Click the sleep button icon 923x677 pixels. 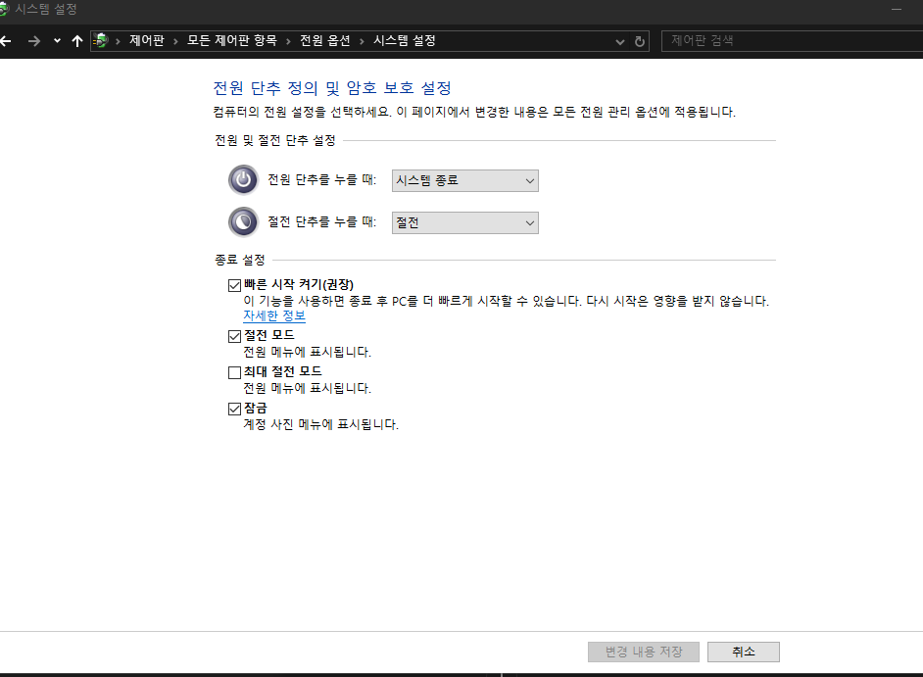243,222
